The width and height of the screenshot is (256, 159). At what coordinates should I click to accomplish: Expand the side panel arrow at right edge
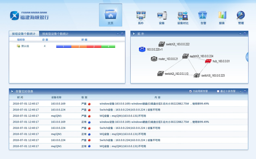click(x=247, y=57)
